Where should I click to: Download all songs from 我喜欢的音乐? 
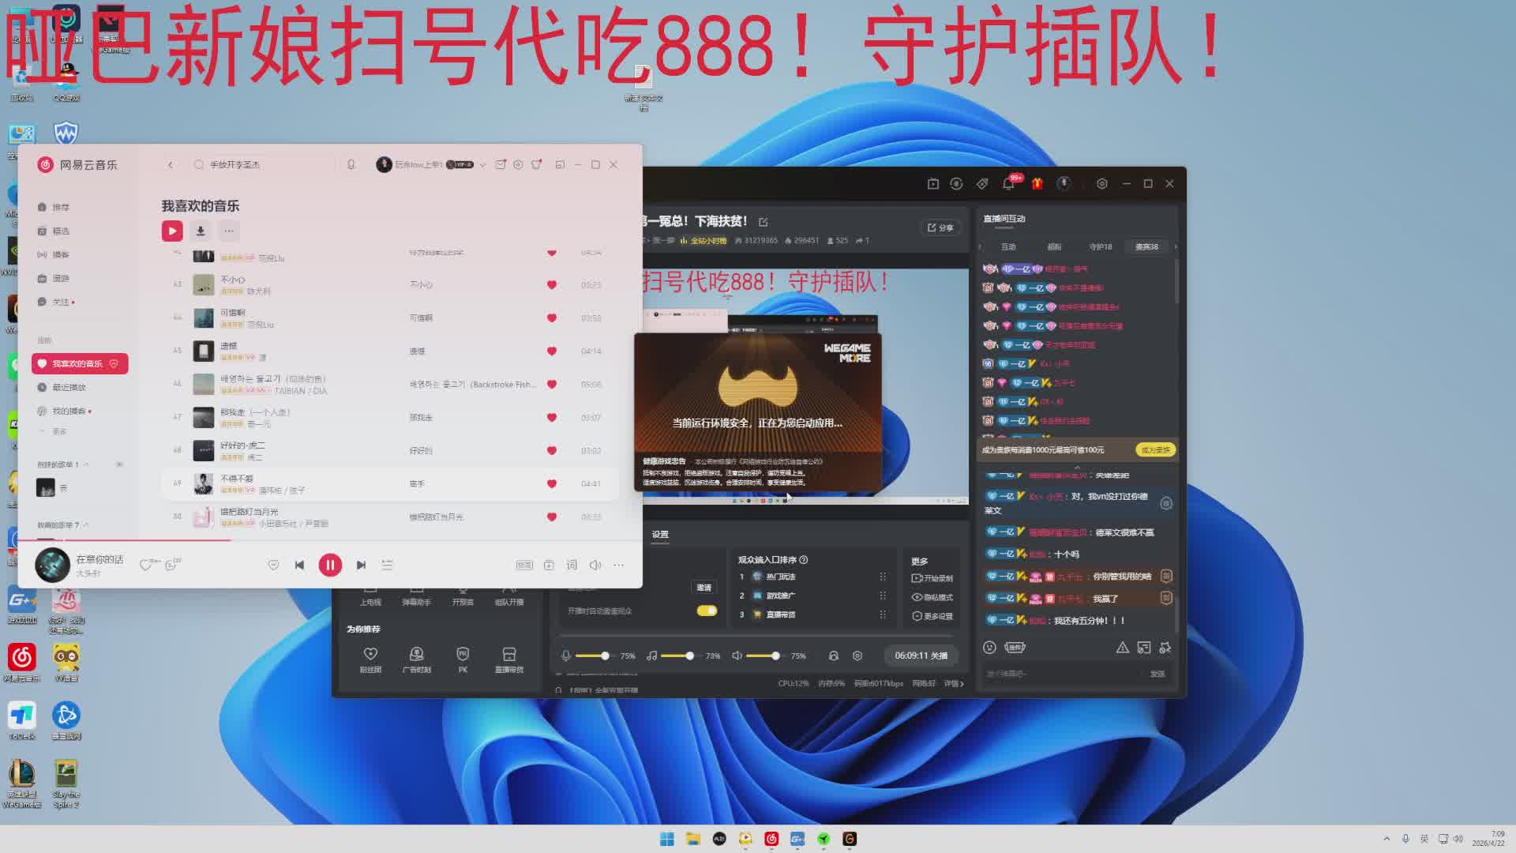201,231
